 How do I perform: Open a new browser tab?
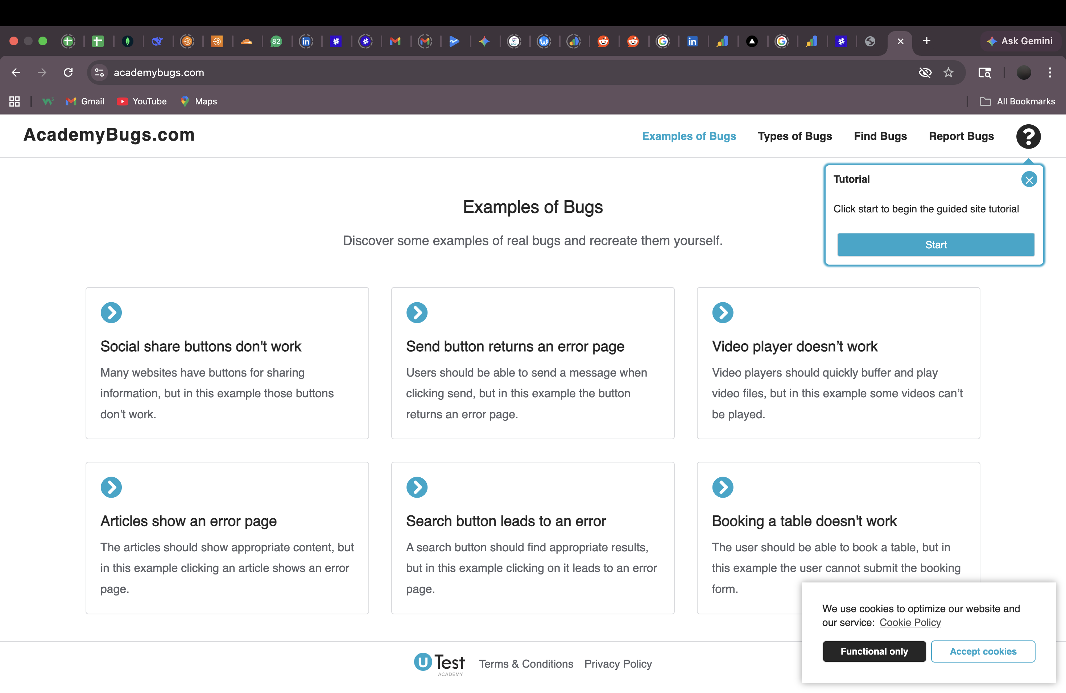pyautogui.click(x=927, y=41)
